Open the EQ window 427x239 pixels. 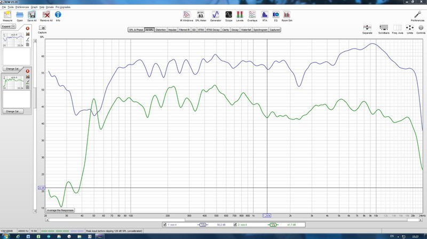click(275, 17)
